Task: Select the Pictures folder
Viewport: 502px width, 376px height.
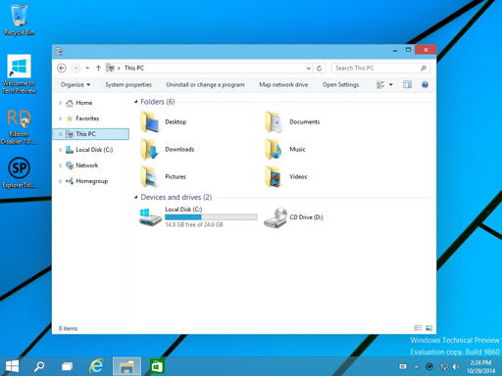Action: coord(163,176)
